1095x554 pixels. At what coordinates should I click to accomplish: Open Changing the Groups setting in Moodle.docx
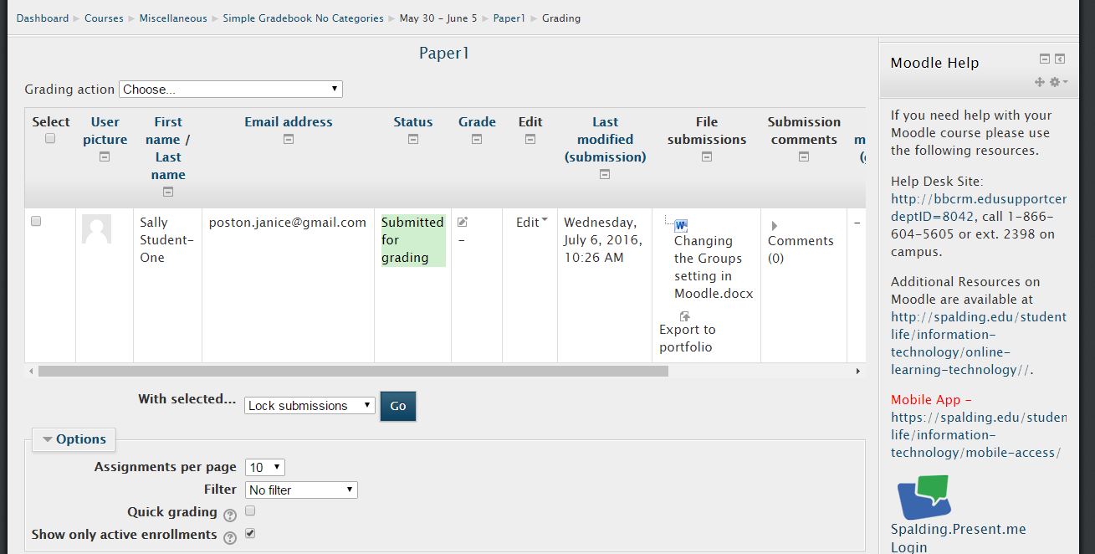tap(714, 267)
